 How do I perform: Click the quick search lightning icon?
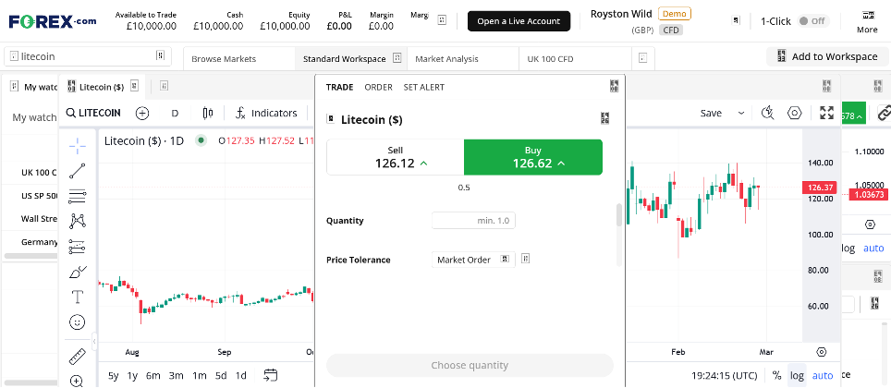[x=768, y=113]
